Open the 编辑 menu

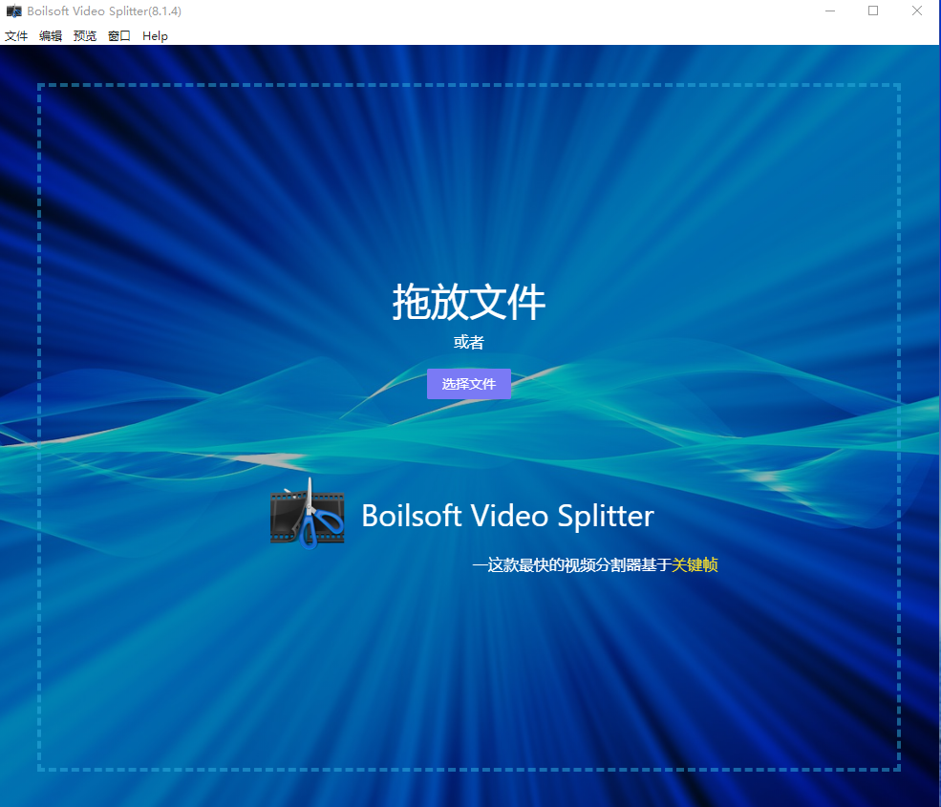click(51, 36)
